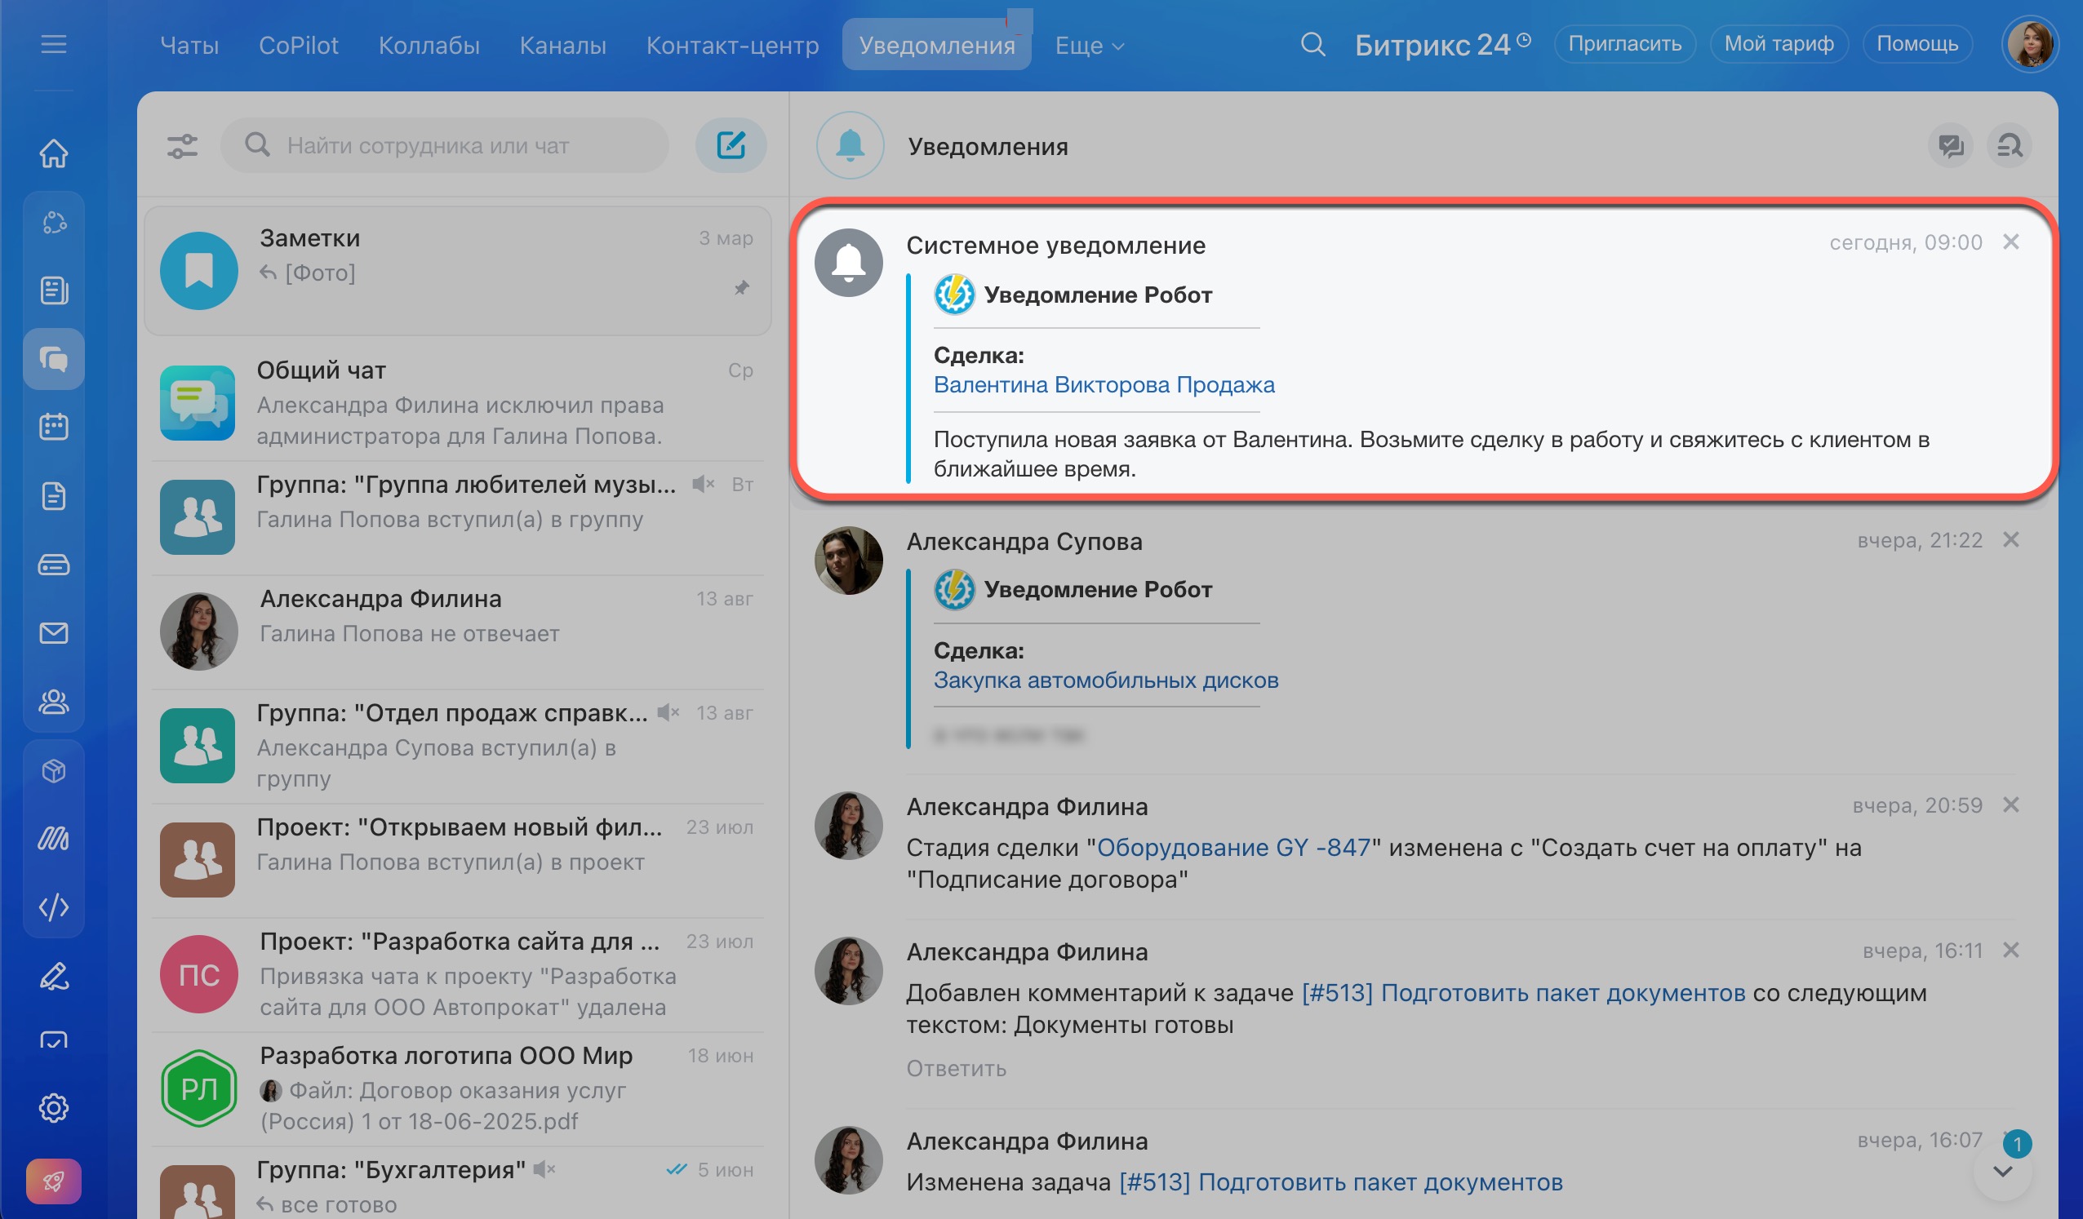Open the Мой тариф button
Image resolution: width=2083 pixels, height=1219 pixels.
click(1779, 44)
